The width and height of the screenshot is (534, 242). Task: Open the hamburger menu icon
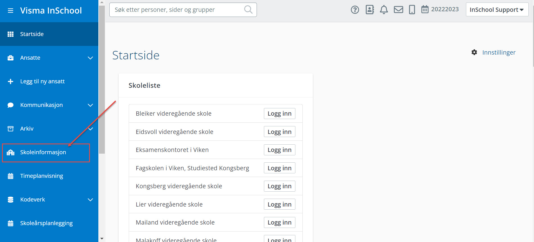[10, 11]
